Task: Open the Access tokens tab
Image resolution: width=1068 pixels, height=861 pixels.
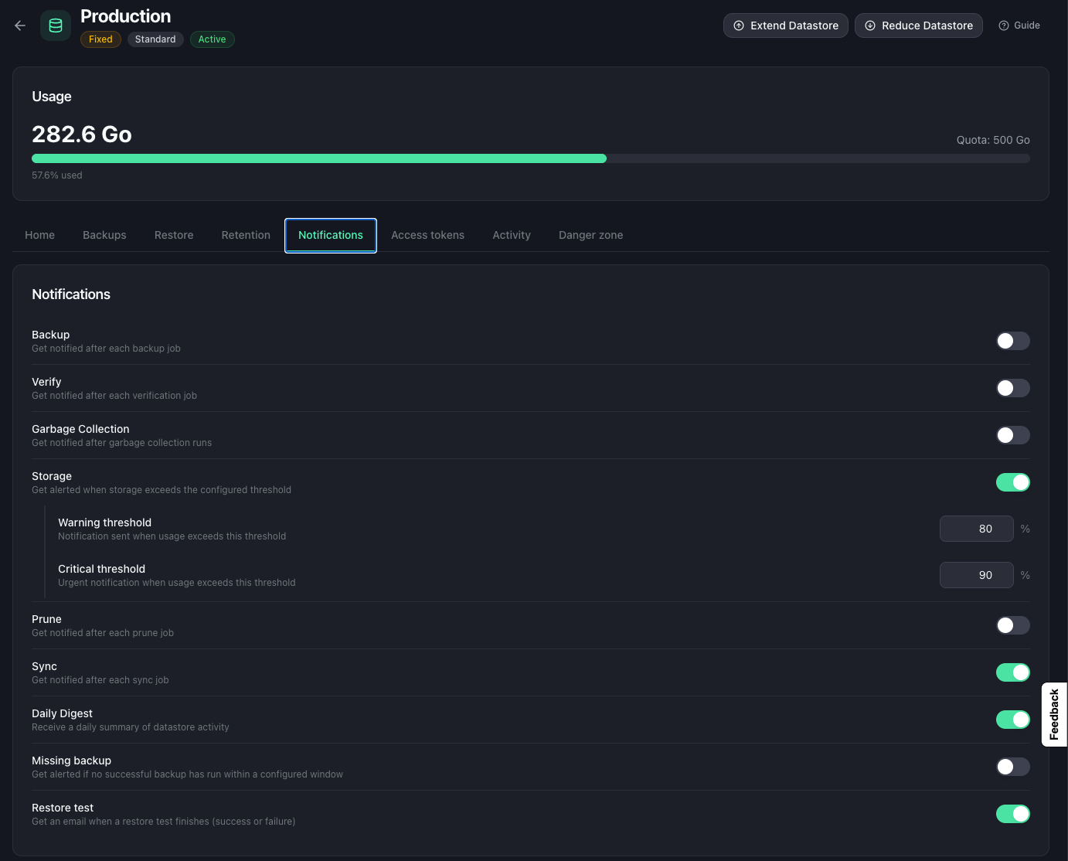Action: tap(427, 235)
